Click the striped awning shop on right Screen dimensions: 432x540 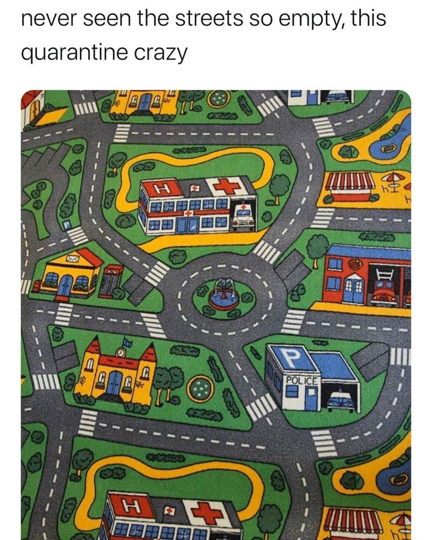point(350,187)
